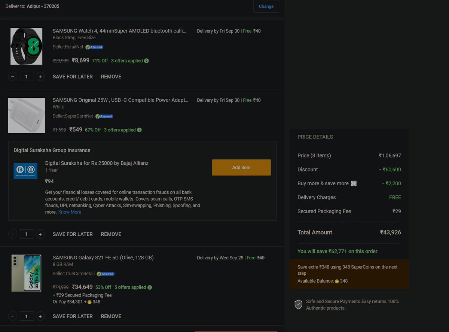
Task: Click the Assured badge next to Seller SuperComNet
Action: pyautogui.click(x=104, y=116)
